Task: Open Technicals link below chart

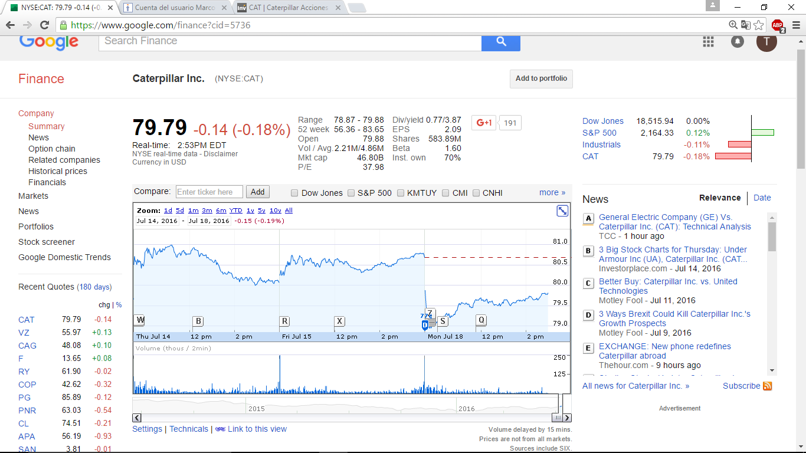Action: coord(189,429)
